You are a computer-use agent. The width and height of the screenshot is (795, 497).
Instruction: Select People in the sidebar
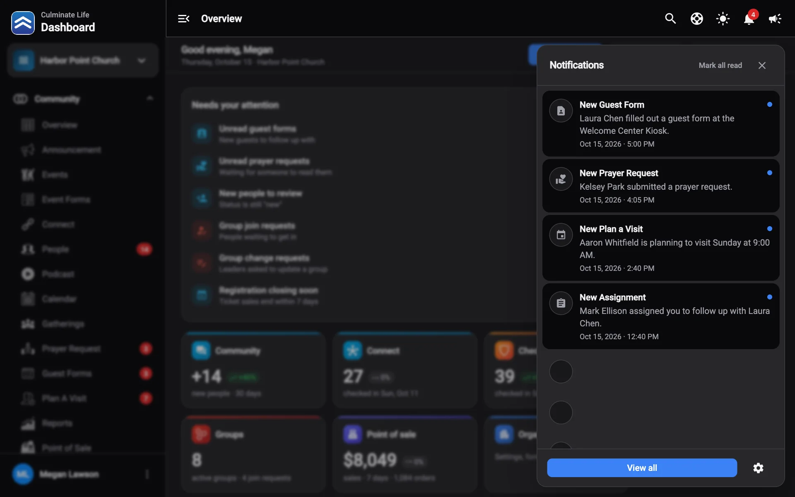[83, 249]
